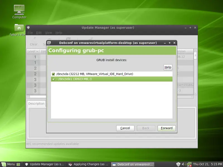Open the Edit menu in Update Manager
Viewport: 223px width, 167px height.
pyautogui.click(x=39, y=33)
